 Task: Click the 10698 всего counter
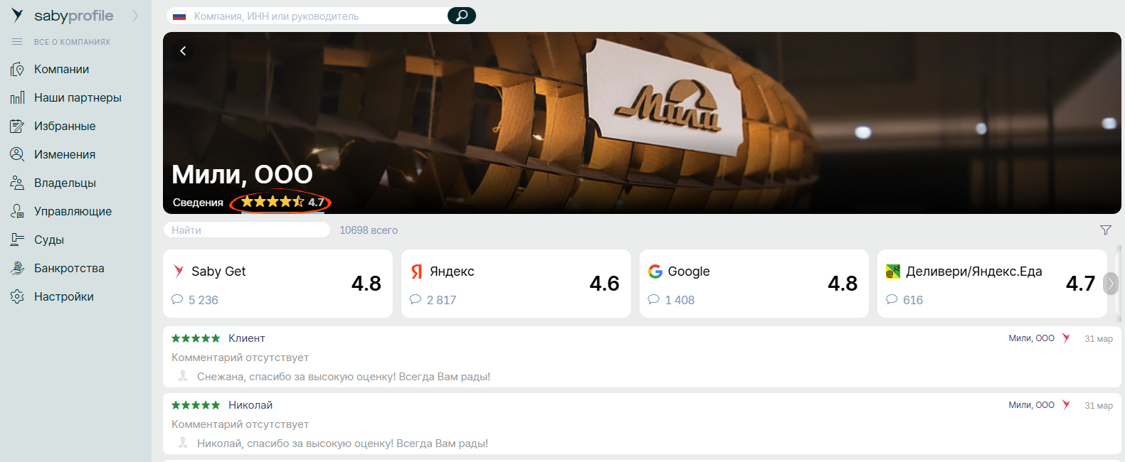pos(369,230)
